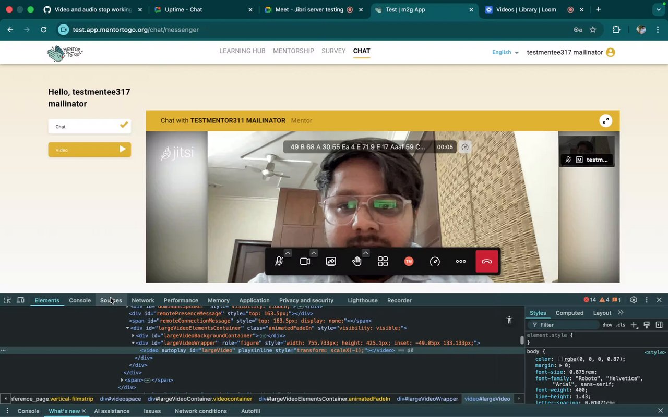The width and height of the screenshot is (668, 417).
Task: Reload the page
Action: 43,30
